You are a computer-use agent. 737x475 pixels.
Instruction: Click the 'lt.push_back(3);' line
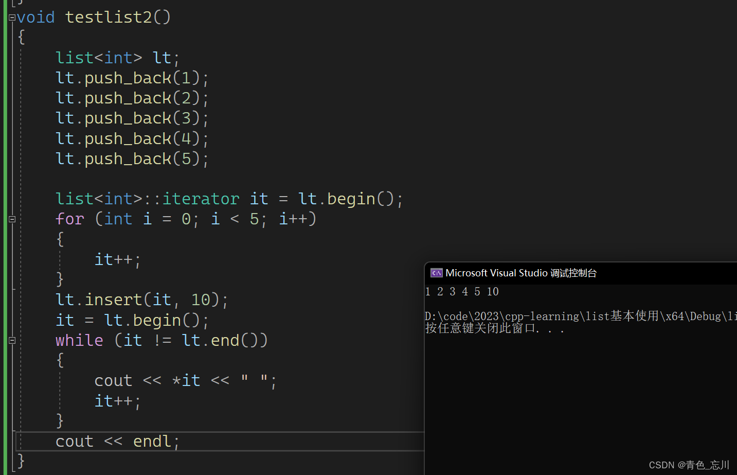tap(132, 118)
